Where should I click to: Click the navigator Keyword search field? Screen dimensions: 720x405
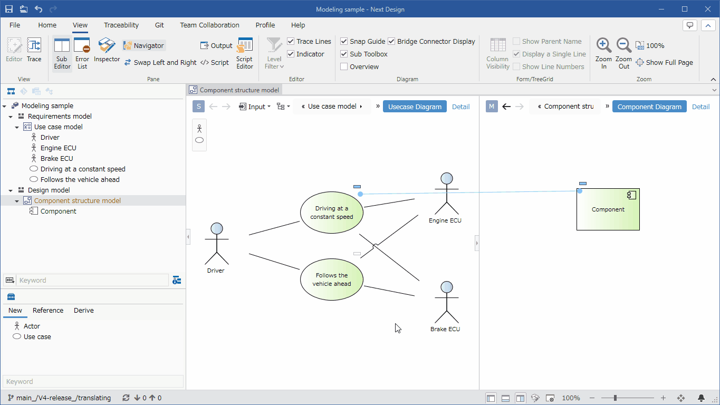pyautogui.click(x=93, y=280)
